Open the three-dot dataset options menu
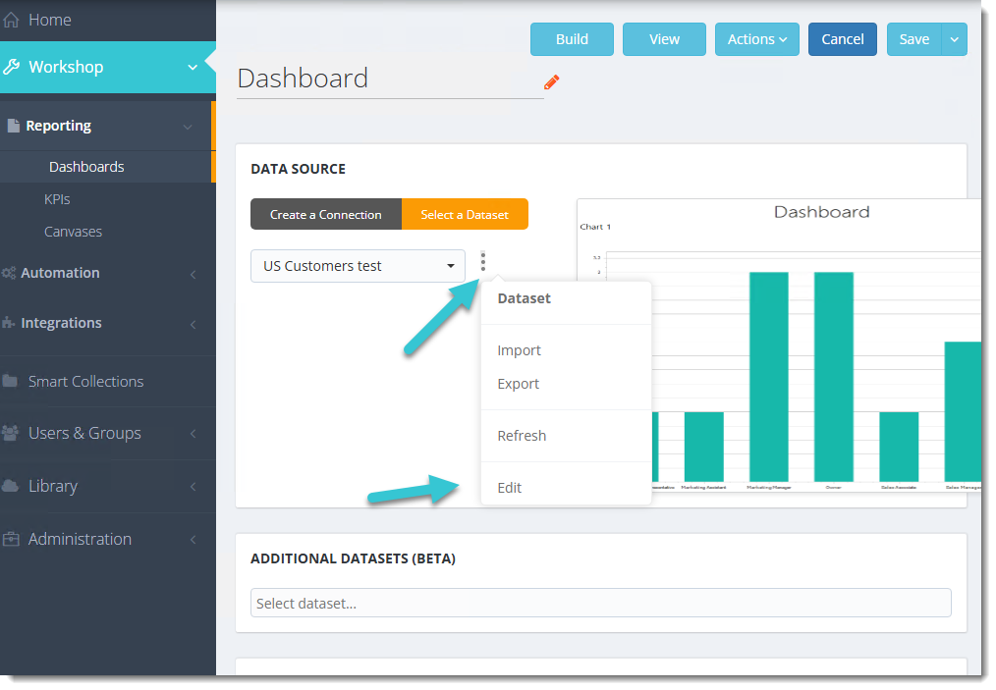Viewport: 996px width, 690px height. click(482, 261)
